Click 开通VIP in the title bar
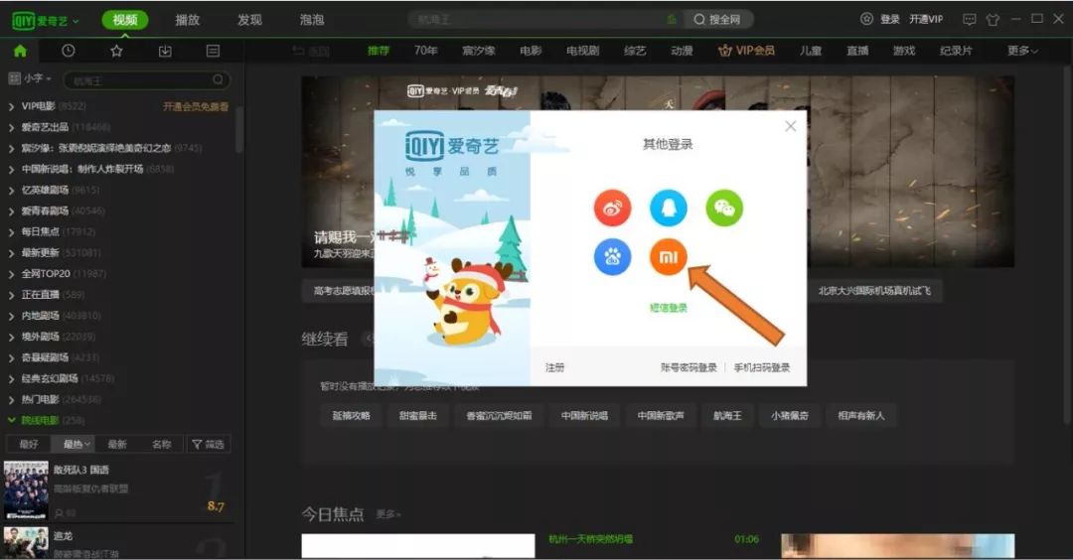The height and width of the screenshot is (560, 1073). 926,19
